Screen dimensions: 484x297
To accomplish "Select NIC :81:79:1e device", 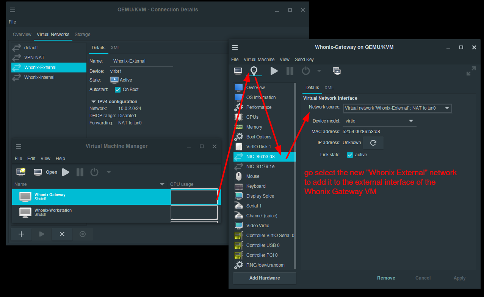I will [x=264, y=167].
